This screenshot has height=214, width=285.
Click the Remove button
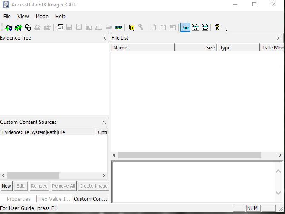[x=39, y=186]
